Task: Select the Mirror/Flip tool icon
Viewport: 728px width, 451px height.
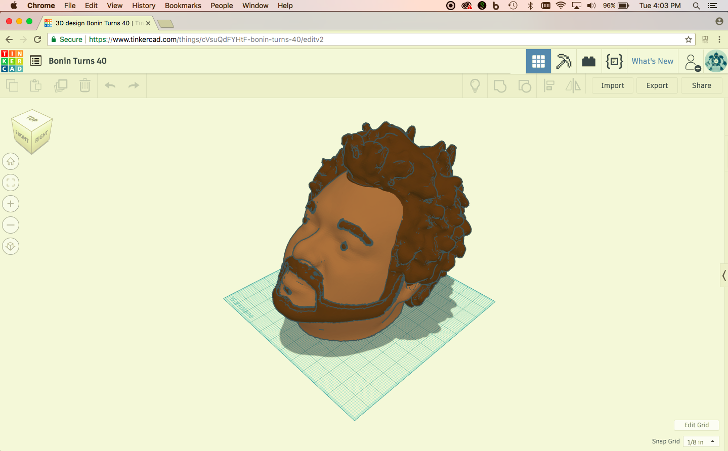Action: coord(572,85)
